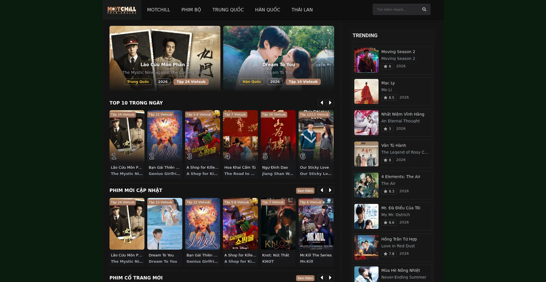Click the Moving Season 2 title link
The width and height of the screenshot is (546, 282).
click(x=398, y=52)
